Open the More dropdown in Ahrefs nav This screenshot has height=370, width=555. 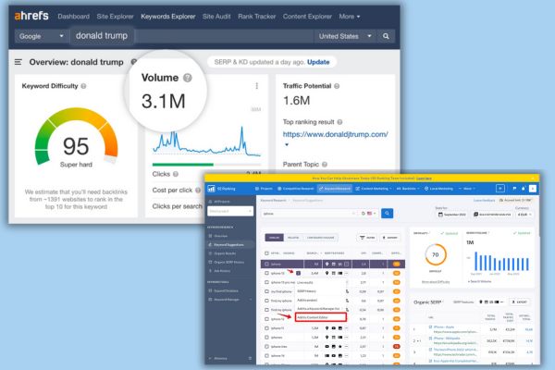[x=350, y=17]
